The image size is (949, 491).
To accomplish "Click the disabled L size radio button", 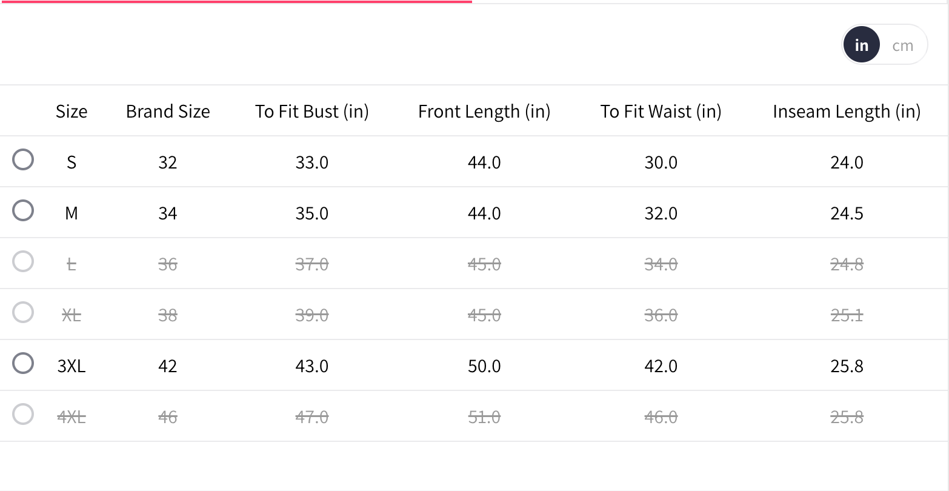I will 23,262.
